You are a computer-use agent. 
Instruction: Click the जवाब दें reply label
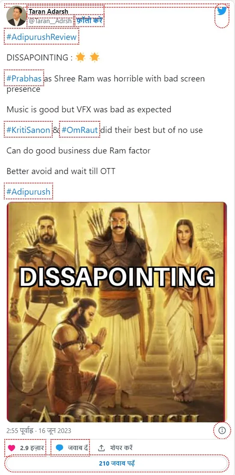coord(78,448)
